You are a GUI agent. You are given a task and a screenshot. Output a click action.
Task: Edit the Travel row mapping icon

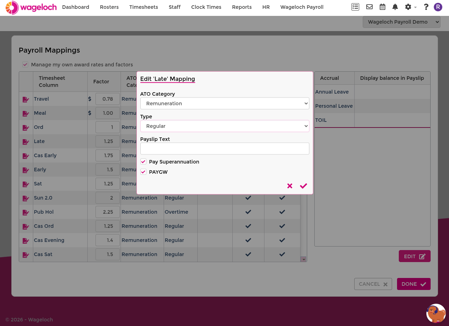click(26, 99)
